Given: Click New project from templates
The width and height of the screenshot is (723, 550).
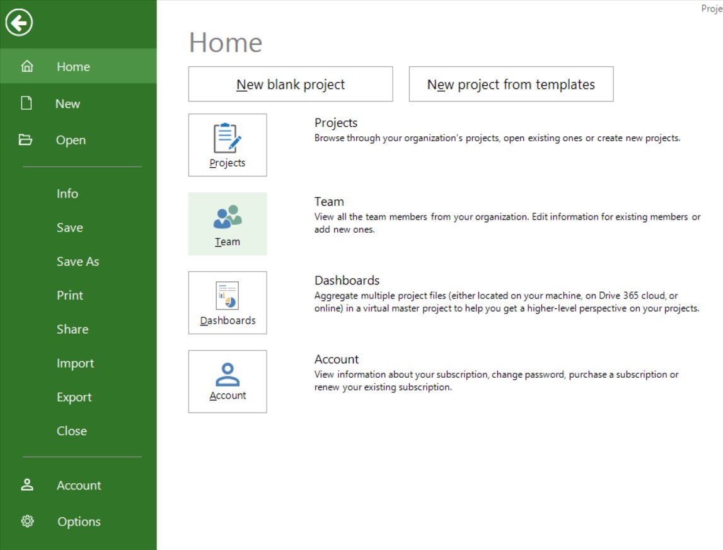Looking at the screenshot, I should point(511,84).
